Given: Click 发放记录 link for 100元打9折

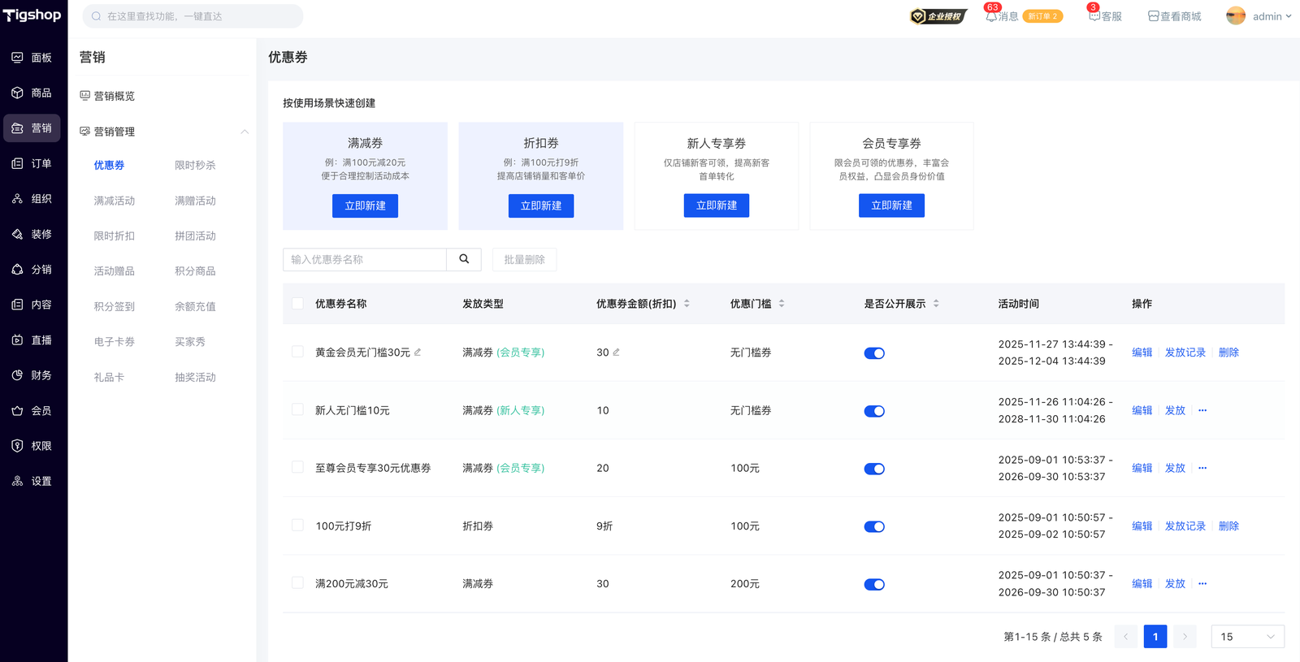Looking at the screenshot, I should (1185, 526).
